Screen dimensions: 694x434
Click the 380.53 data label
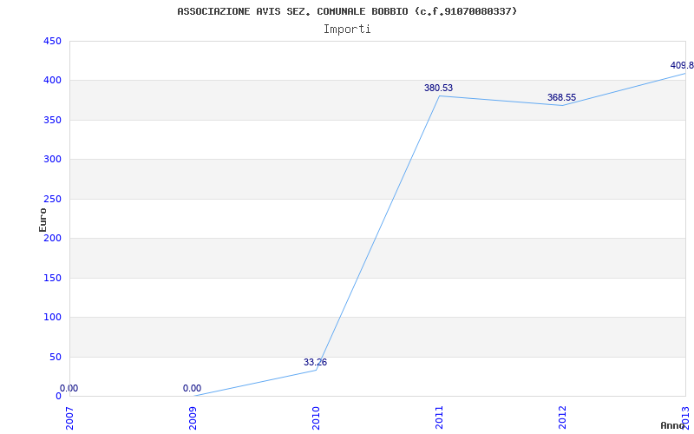click(x=438, y=88)
